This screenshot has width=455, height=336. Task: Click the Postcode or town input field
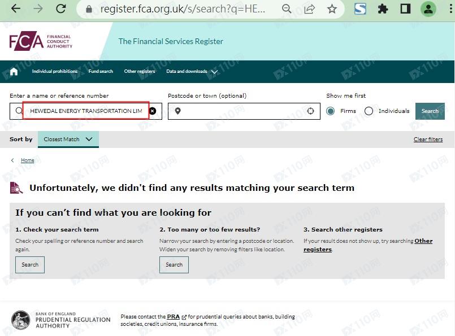coord(244,111)
